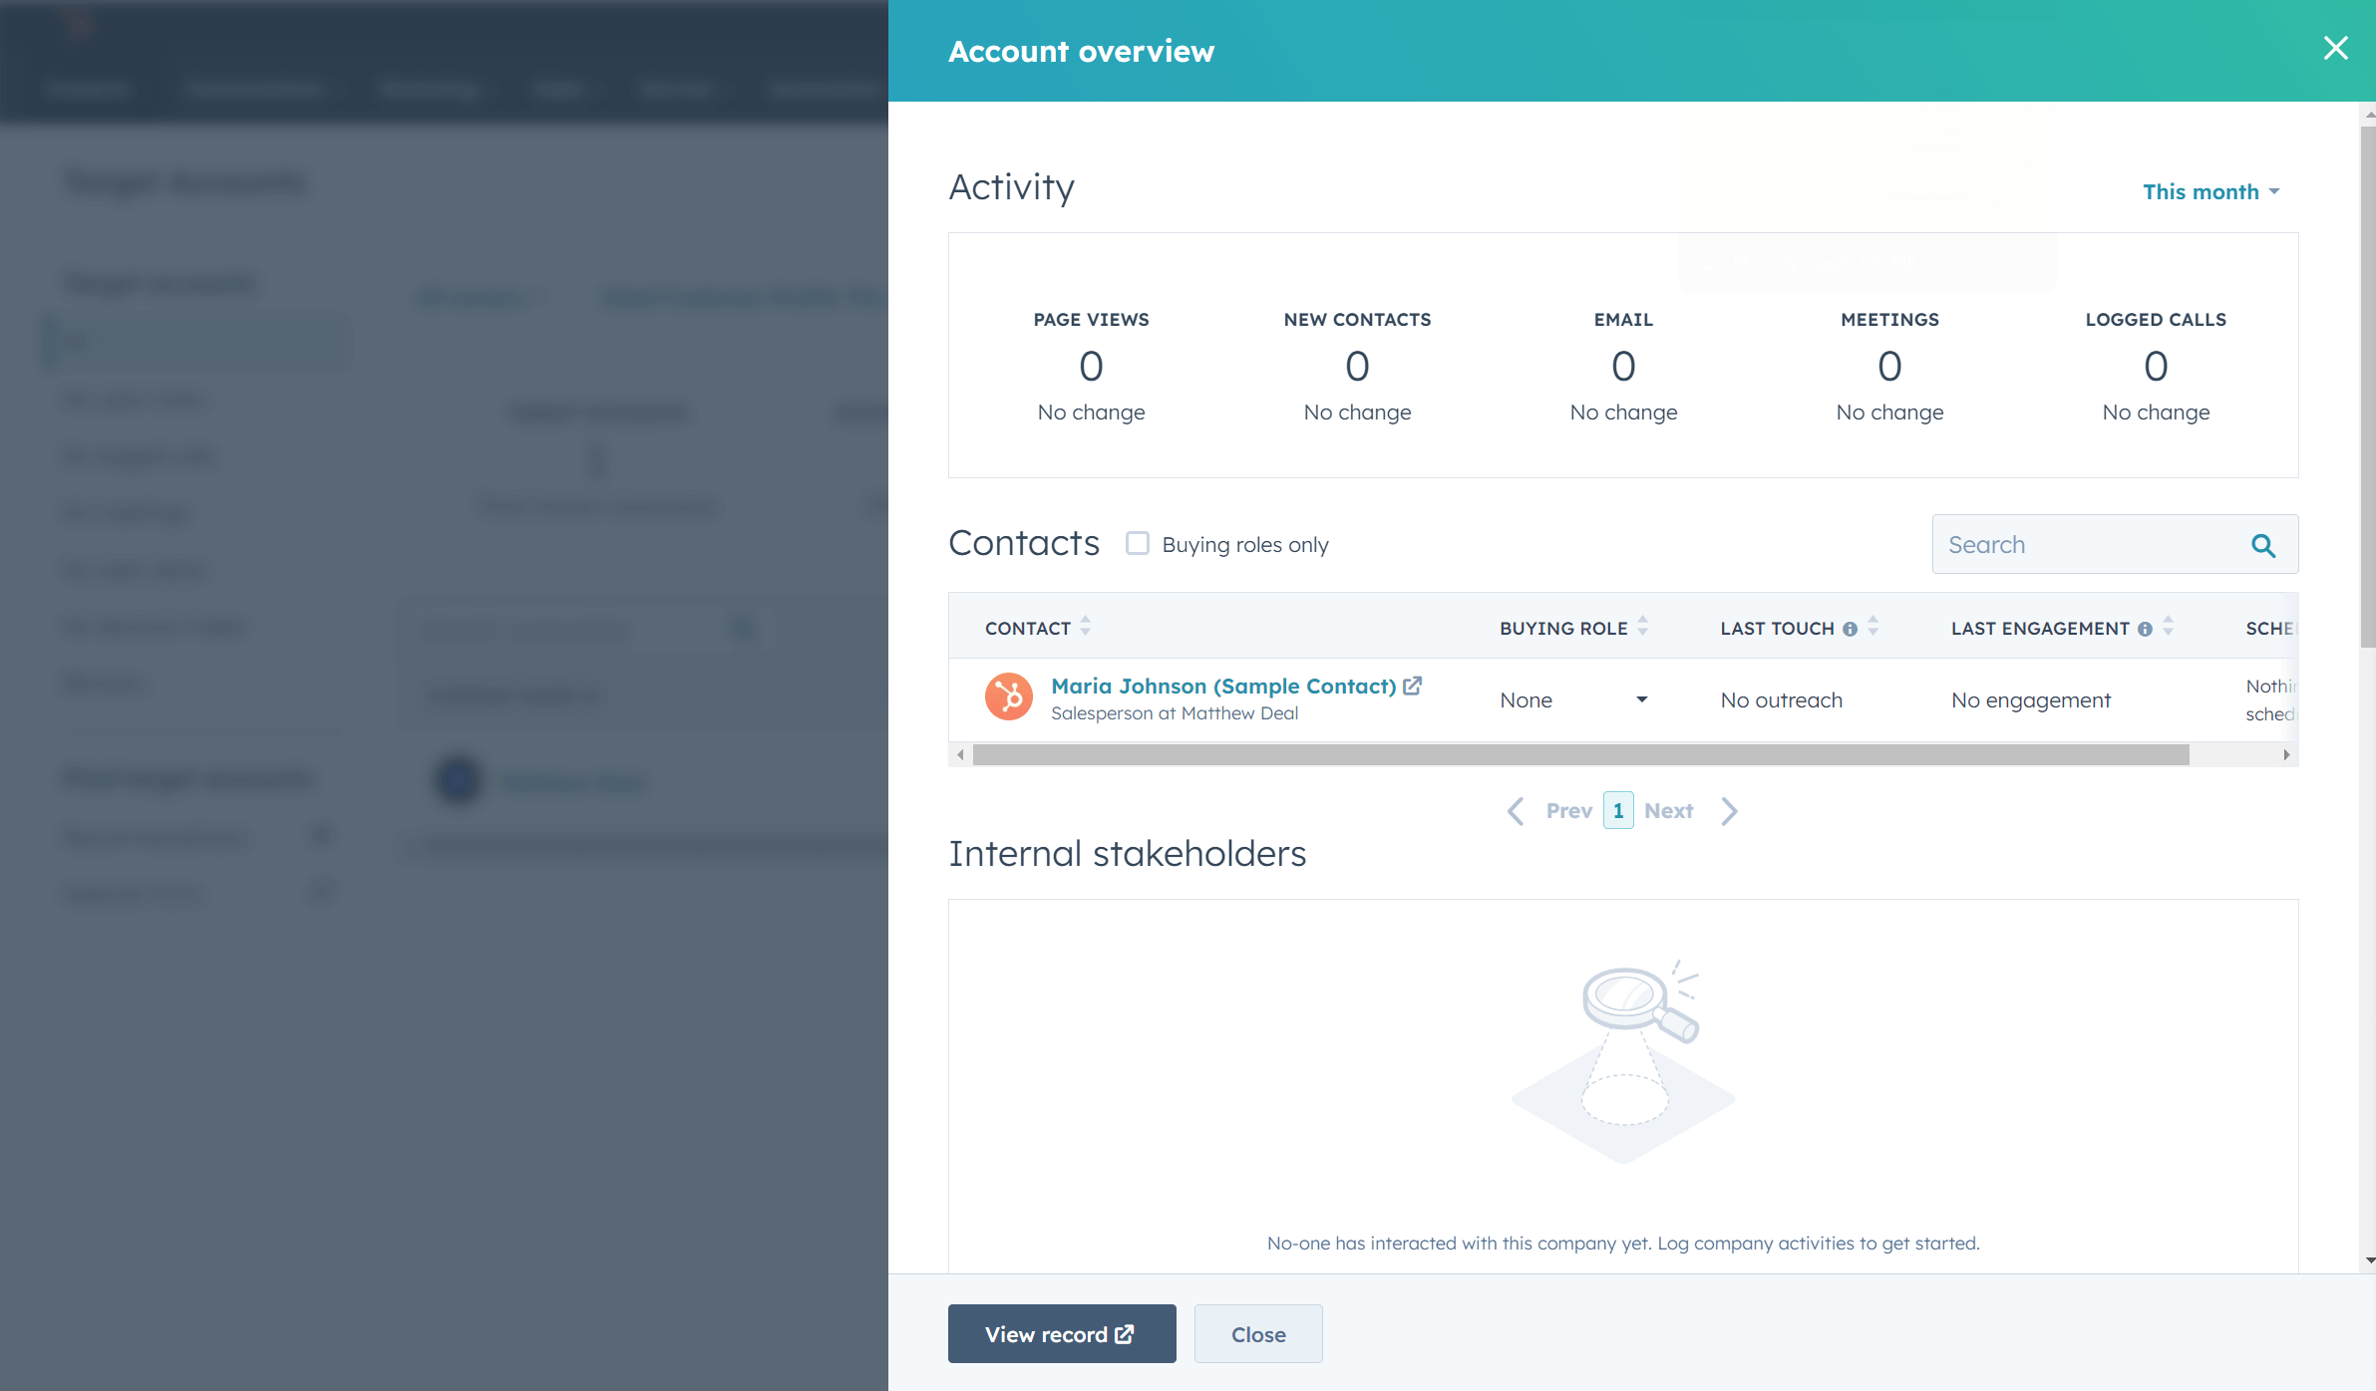The image size is (2376, 1391).
Task: Open the This month activity filter
Action: tap(2210, 191)
